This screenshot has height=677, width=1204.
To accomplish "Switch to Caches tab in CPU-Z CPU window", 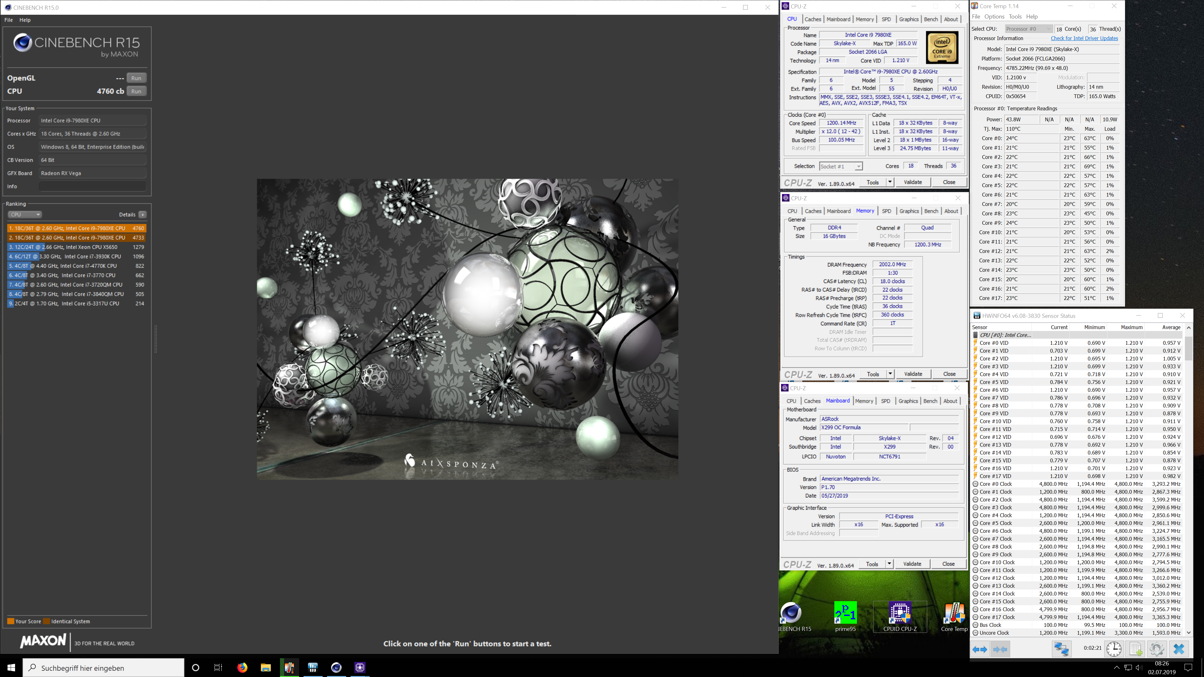I will click(812, 19).
